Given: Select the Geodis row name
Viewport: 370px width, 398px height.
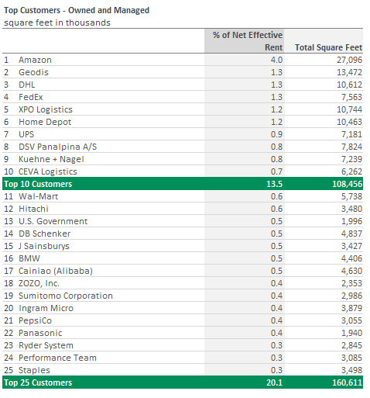Looking at the screenshot, I should pyautogui.click(x=33, y=72).
